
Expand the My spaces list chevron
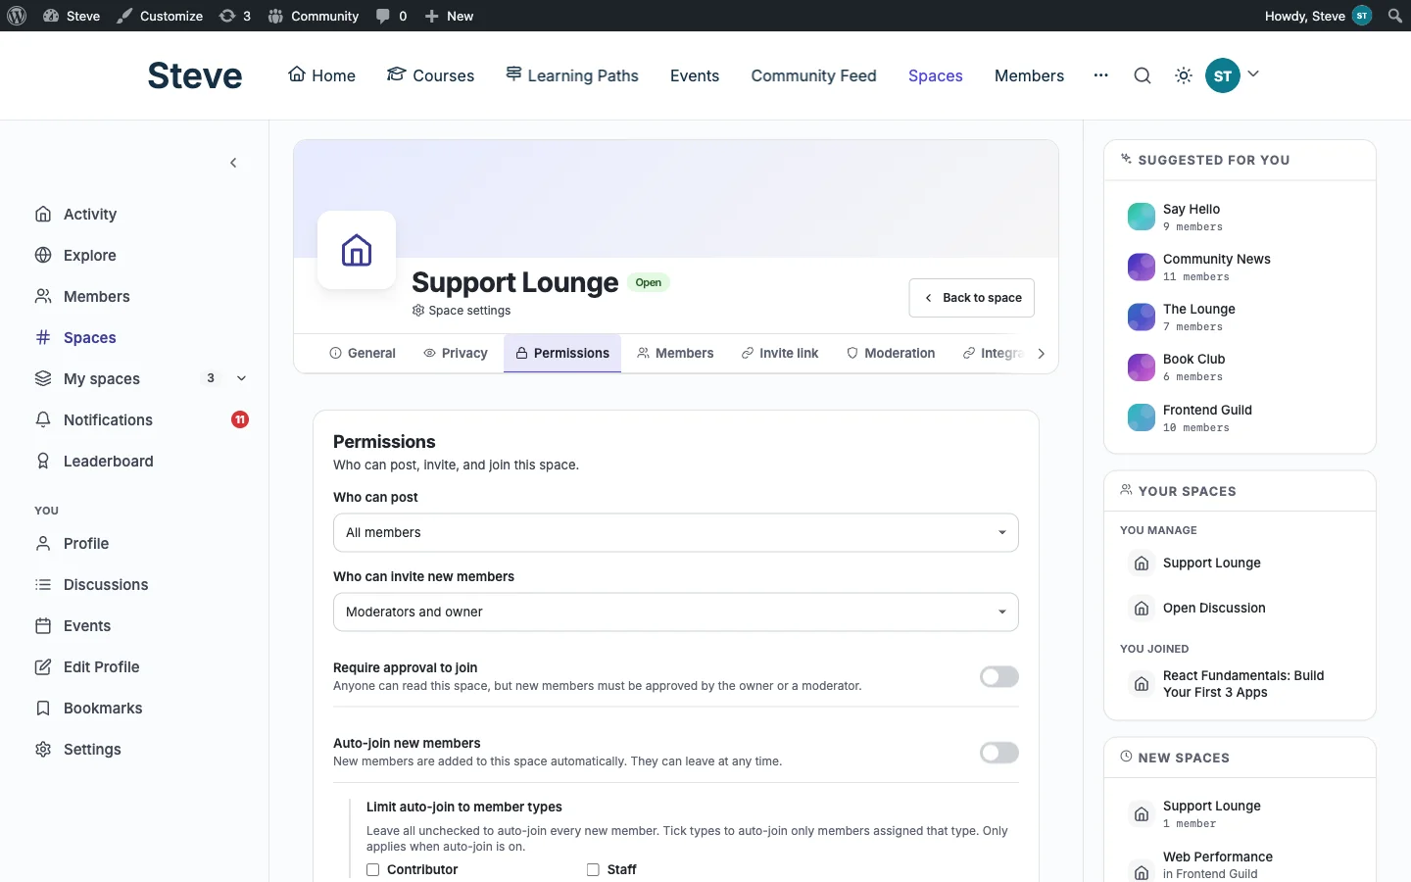click(x=241, y=378)
